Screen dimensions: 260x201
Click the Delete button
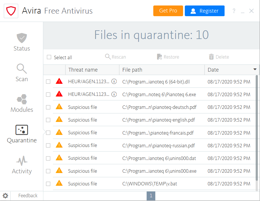pos(219,57)
